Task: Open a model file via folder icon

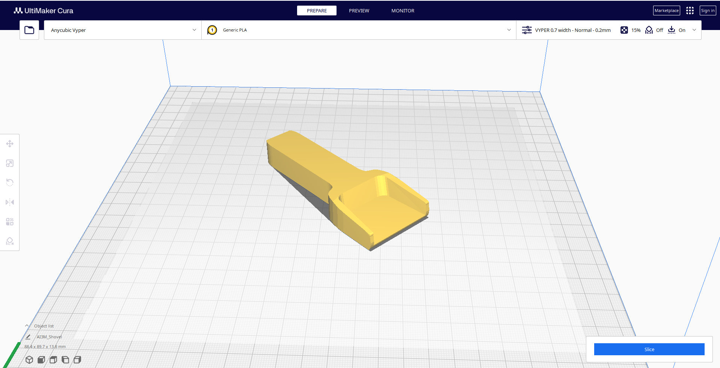Action: (29, 30)
